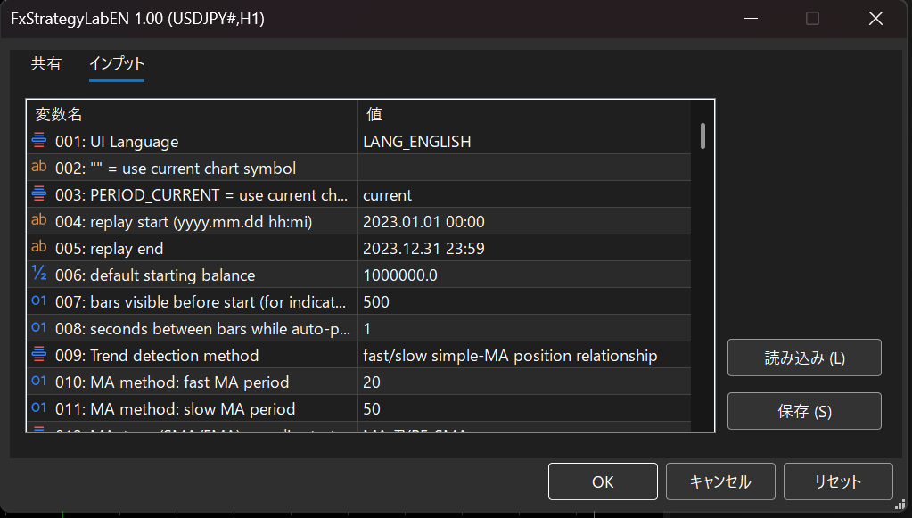Edit seconds between bars value 1

coord(524,328)
